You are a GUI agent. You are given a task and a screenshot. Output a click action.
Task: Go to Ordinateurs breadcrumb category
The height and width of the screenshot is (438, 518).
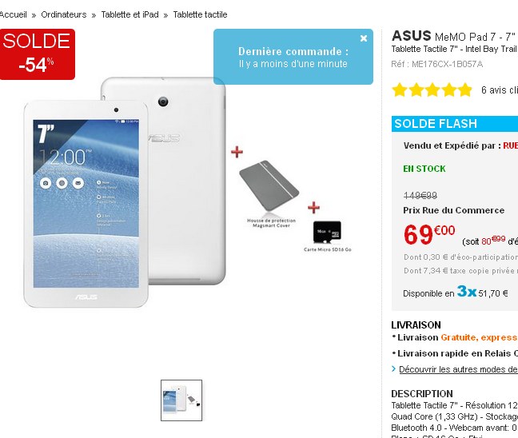[x=64, y=15]
